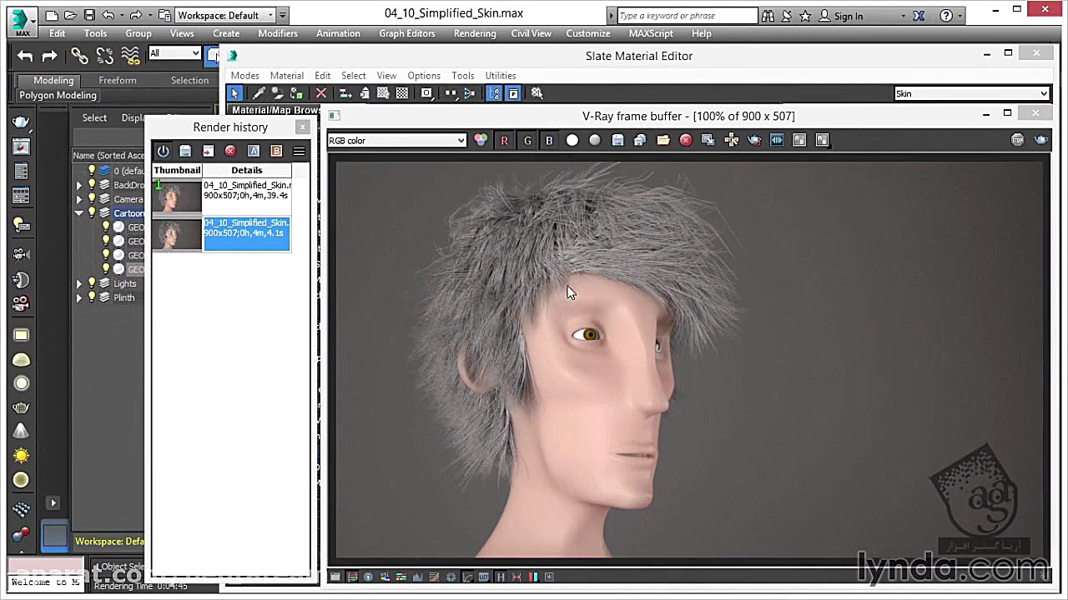This screenshot has height=600, width=1068.
Task: Switch to Modeling ribbon tab
Action: [x=53, y=80]
